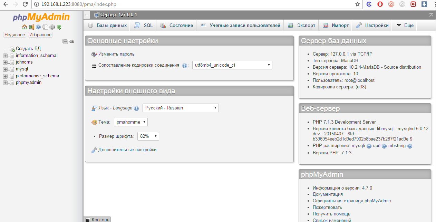Screen dimensions: 436x222
Task: Hide navigation panel using left arrow
Action: [x=87, y=15]
